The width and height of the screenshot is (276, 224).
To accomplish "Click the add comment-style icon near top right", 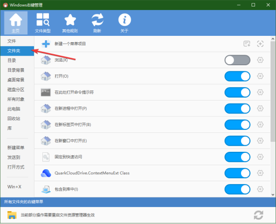I will pyautogui.click(x=247, y=44).
